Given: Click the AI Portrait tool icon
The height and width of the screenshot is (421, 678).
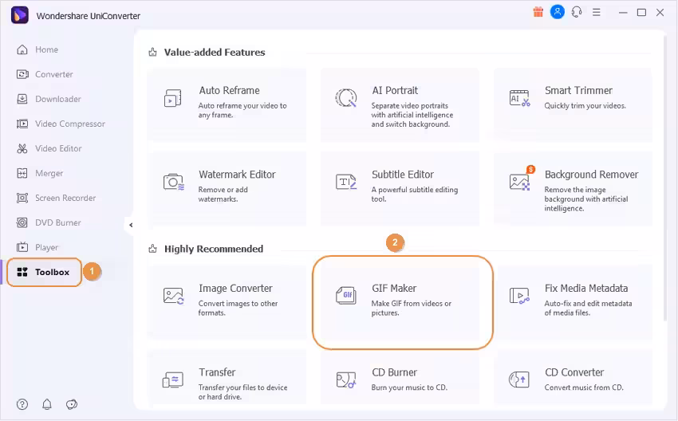Looking at the screenshot, I should pos(346,98).
